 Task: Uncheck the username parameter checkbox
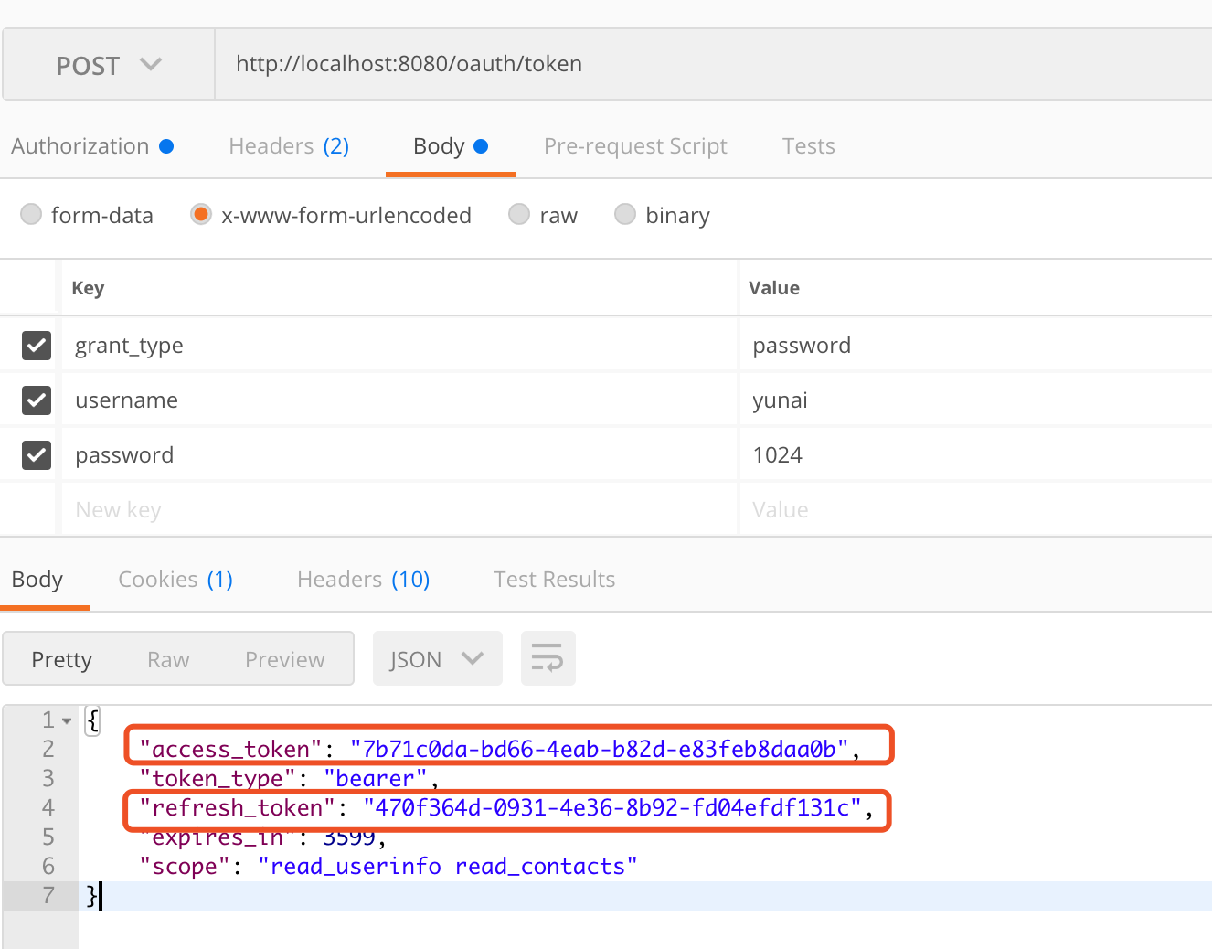pyautogui.click(x=37, y=400)
